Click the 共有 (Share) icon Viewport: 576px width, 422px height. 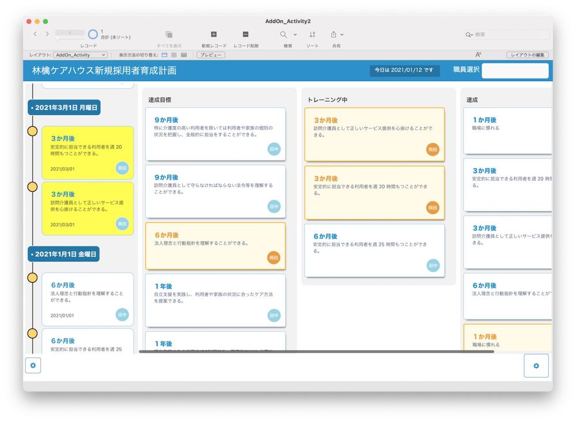[332, 35]
